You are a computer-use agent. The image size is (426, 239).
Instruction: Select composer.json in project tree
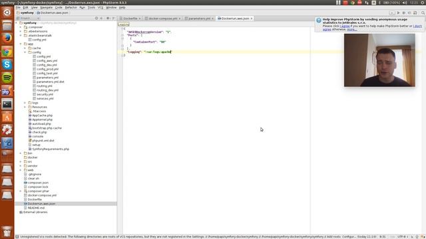point(38,183)
